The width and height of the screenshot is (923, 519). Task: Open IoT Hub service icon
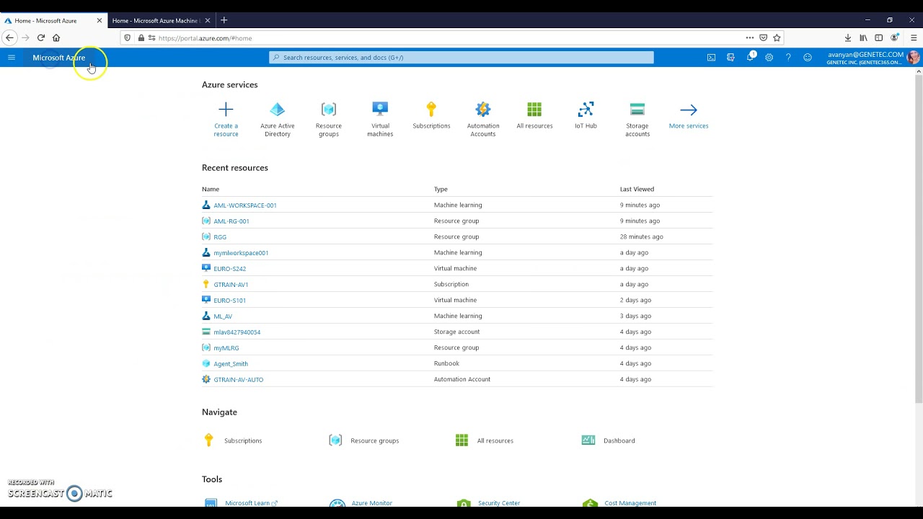(586, 110)
